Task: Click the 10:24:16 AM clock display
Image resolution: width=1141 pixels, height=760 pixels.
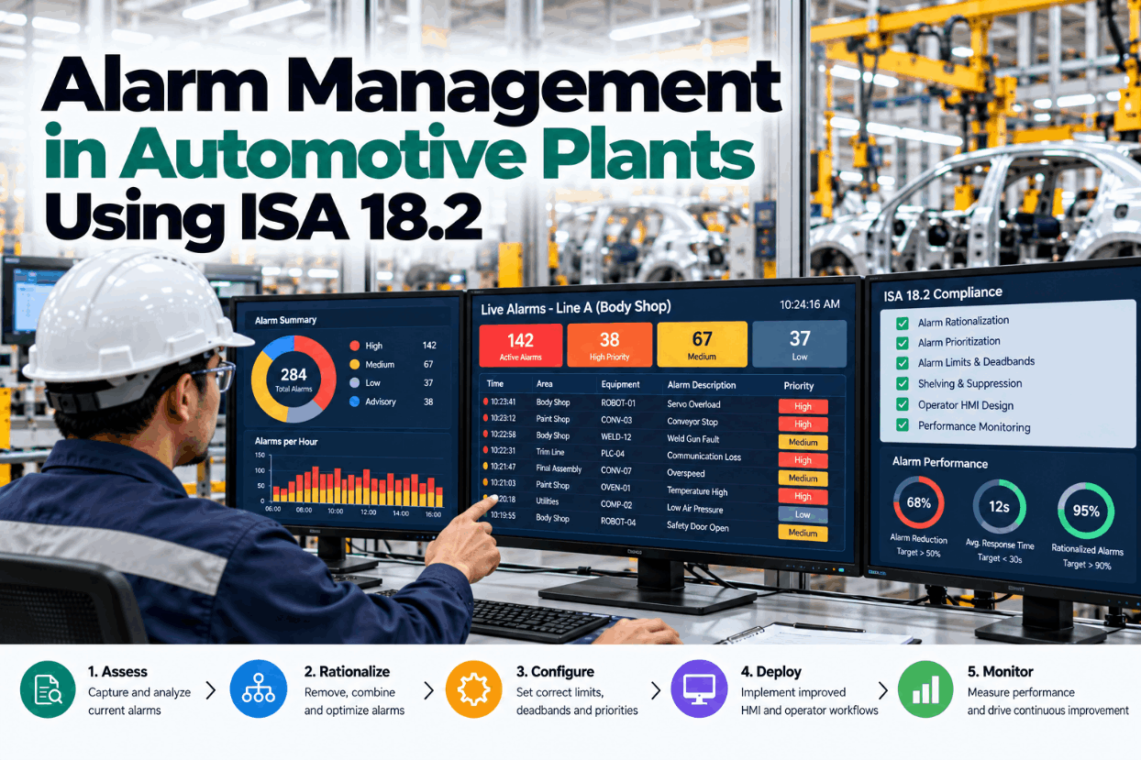Action: [x=810, y=304]
